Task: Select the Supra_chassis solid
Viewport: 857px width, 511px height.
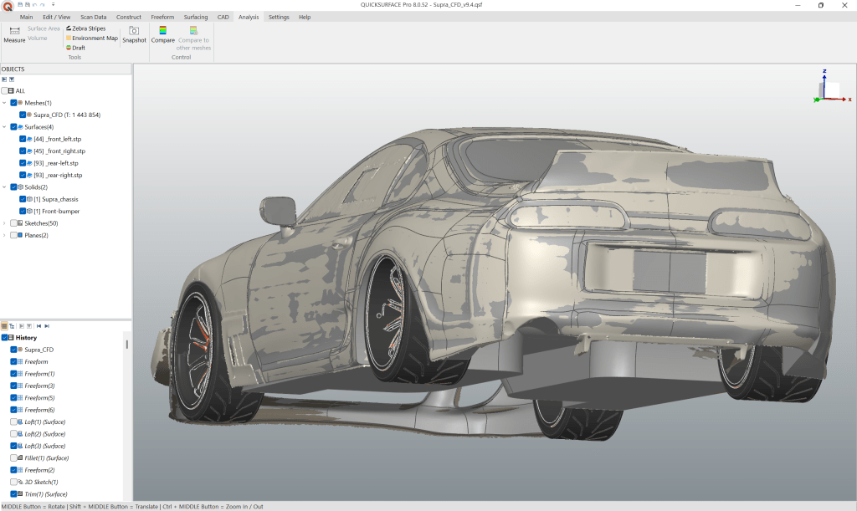Action: pyautogui.click(x=59, y=199)
